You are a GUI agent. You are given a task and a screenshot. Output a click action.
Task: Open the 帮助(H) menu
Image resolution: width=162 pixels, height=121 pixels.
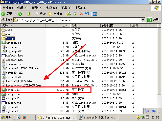[x=81, y=8]
